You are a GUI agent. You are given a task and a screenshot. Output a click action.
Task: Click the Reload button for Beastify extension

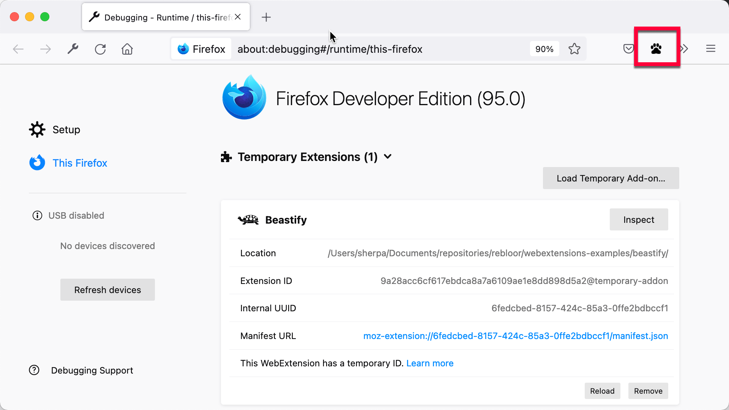[x=602, y=391]
